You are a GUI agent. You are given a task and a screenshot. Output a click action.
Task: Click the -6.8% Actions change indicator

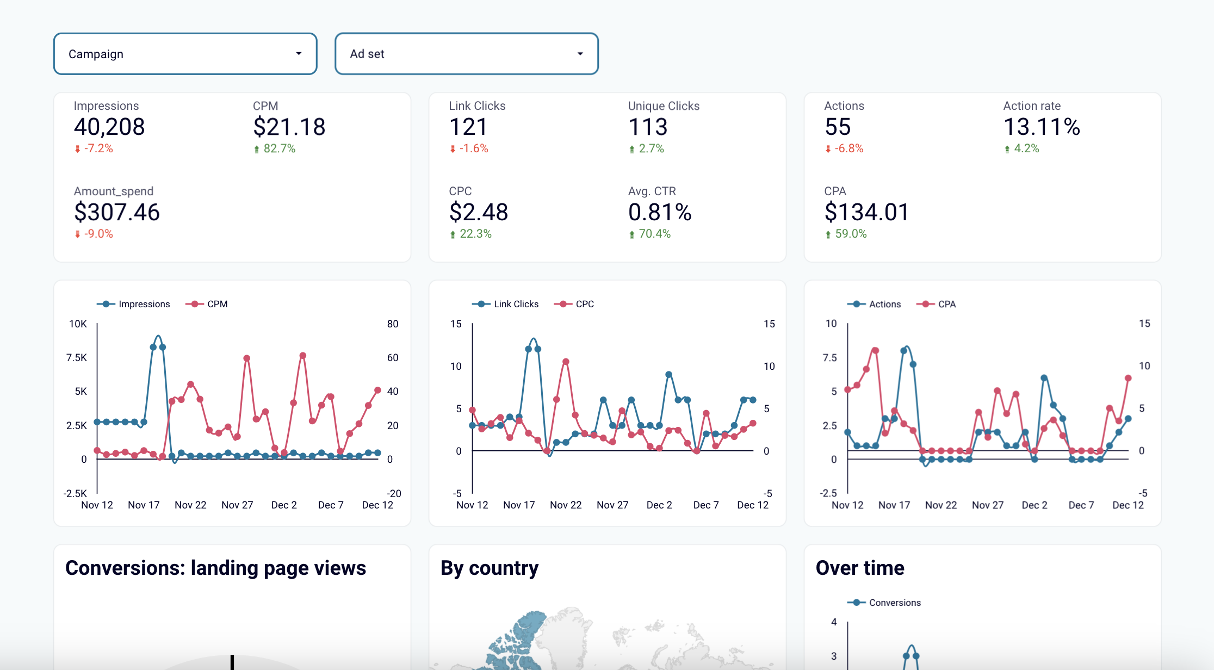844,148
